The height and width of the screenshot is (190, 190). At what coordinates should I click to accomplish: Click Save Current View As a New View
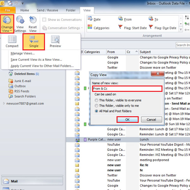(x=36, y=60)
